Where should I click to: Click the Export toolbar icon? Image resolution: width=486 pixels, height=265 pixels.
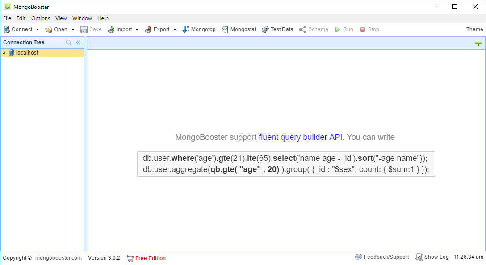click(148, 29)
